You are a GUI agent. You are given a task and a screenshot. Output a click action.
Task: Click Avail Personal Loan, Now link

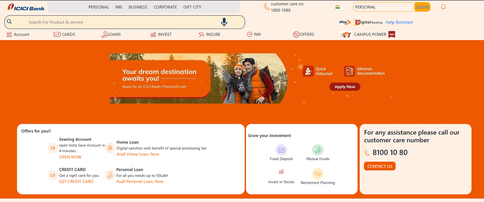pos(140,181)
